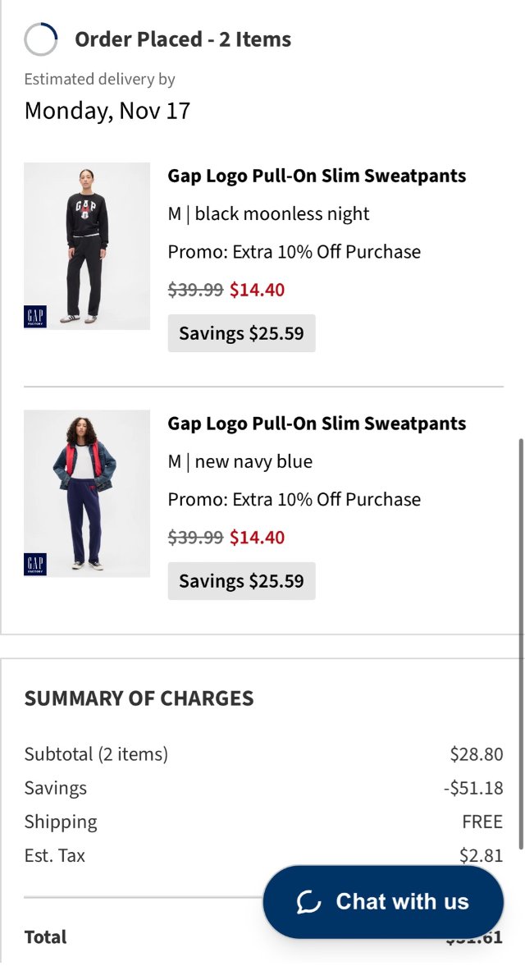The height and width of the screenshot is (980, 525).
Task: Select the Savings $25.59 badge for navy sweatpants
Action: tap(242, 580)
